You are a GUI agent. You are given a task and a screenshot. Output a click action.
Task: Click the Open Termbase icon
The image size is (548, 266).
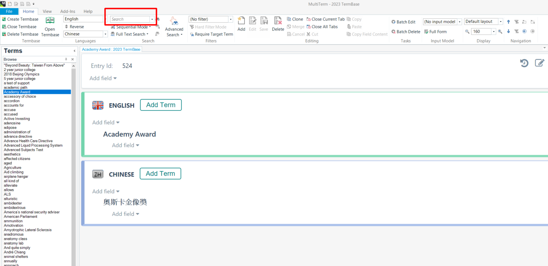click(50, 21)
